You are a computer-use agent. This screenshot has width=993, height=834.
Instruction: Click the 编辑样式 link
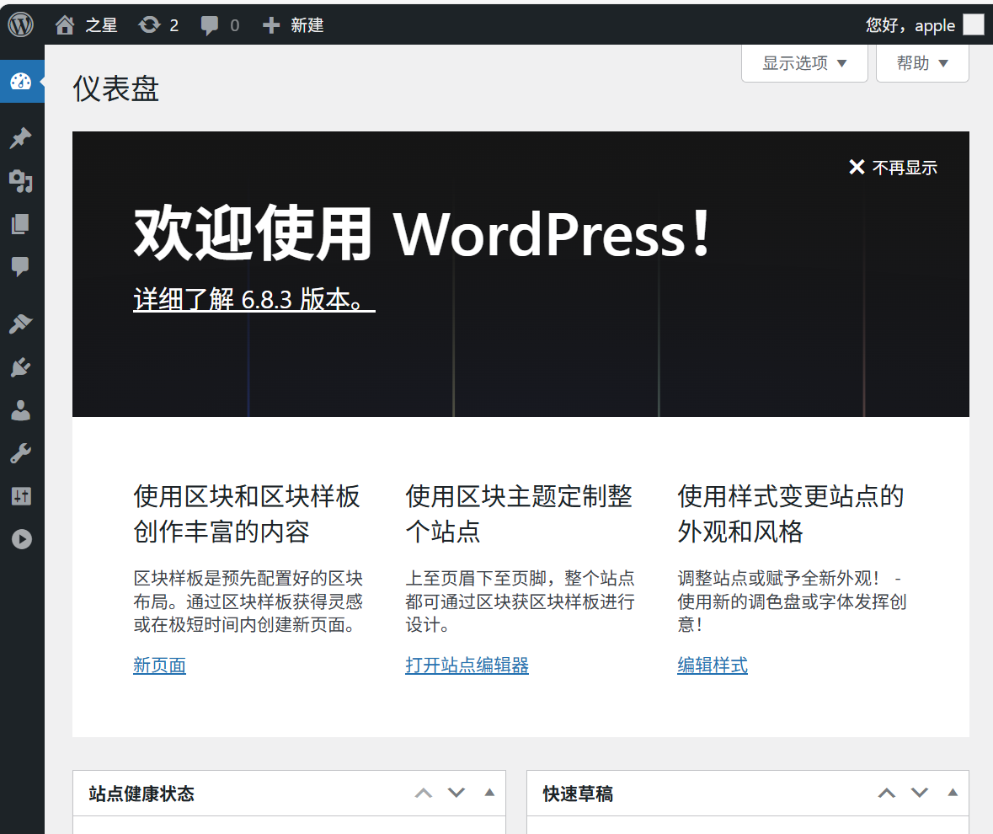click(x=713, y=666)
